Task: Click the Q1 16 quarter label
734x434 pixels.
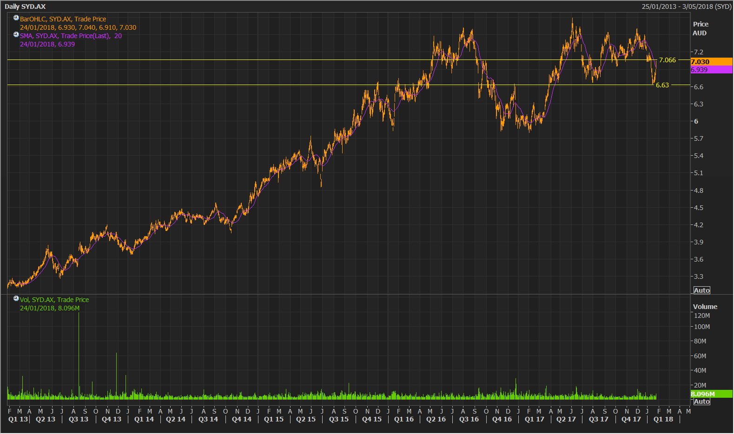Action: tap(404, 419)
